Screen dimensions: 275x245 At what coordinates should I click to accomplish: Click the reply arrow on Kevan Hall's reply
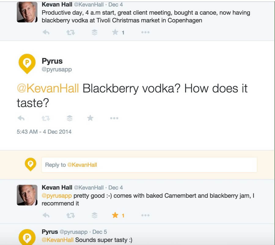click(46, 215)
